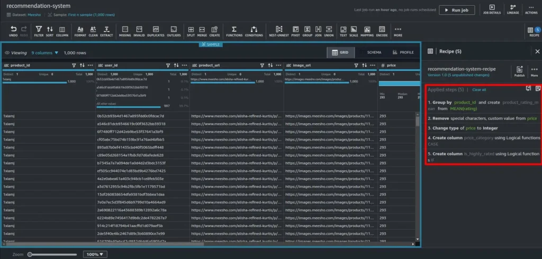Toggle the Recipe panel icon

pyautogui.click(x=534, y=31)
